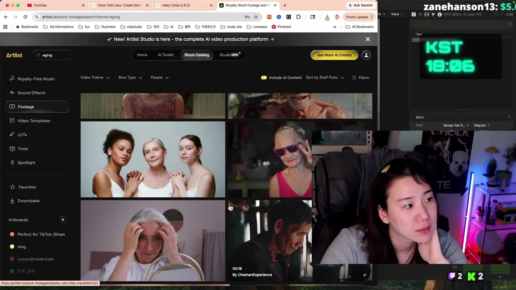Screen dimensions: 516x290
Task: Open Sound Effects in sidebar
Action: (31, 93)
